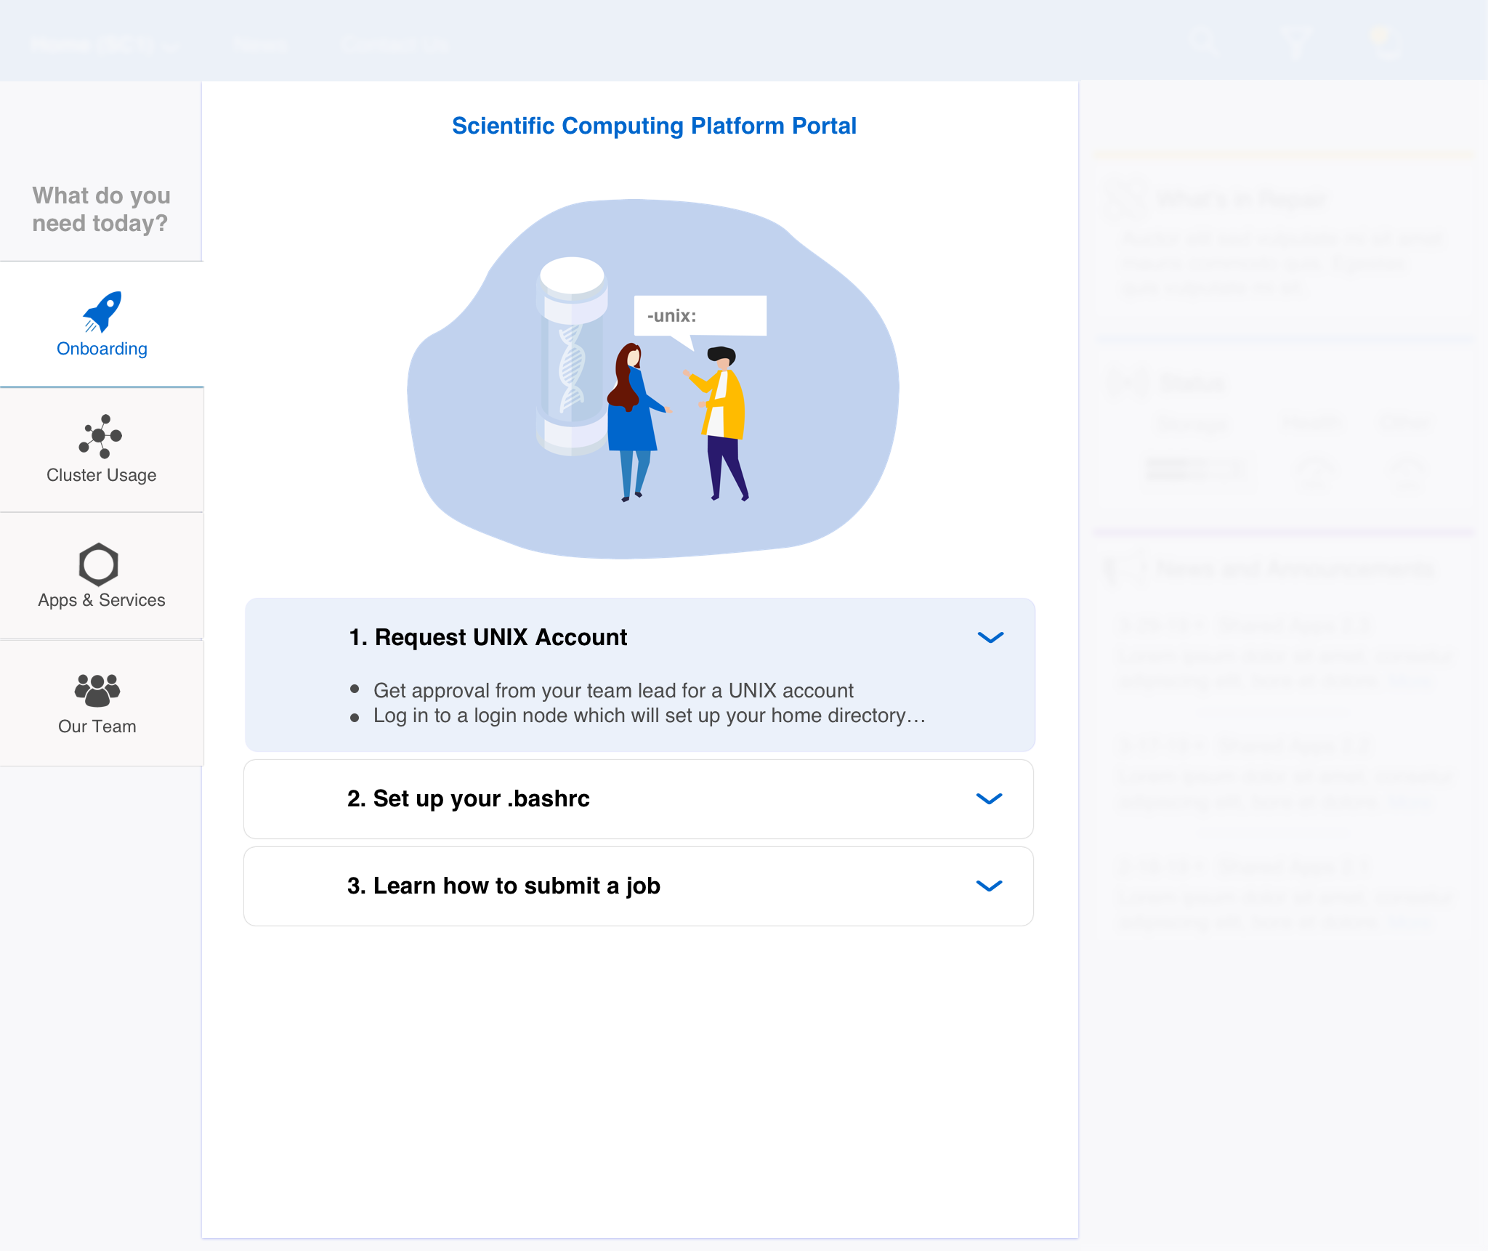Click 'Log in to a login node' bullet
This screenshot has width=1488, height=1251.
click(650, 716)
